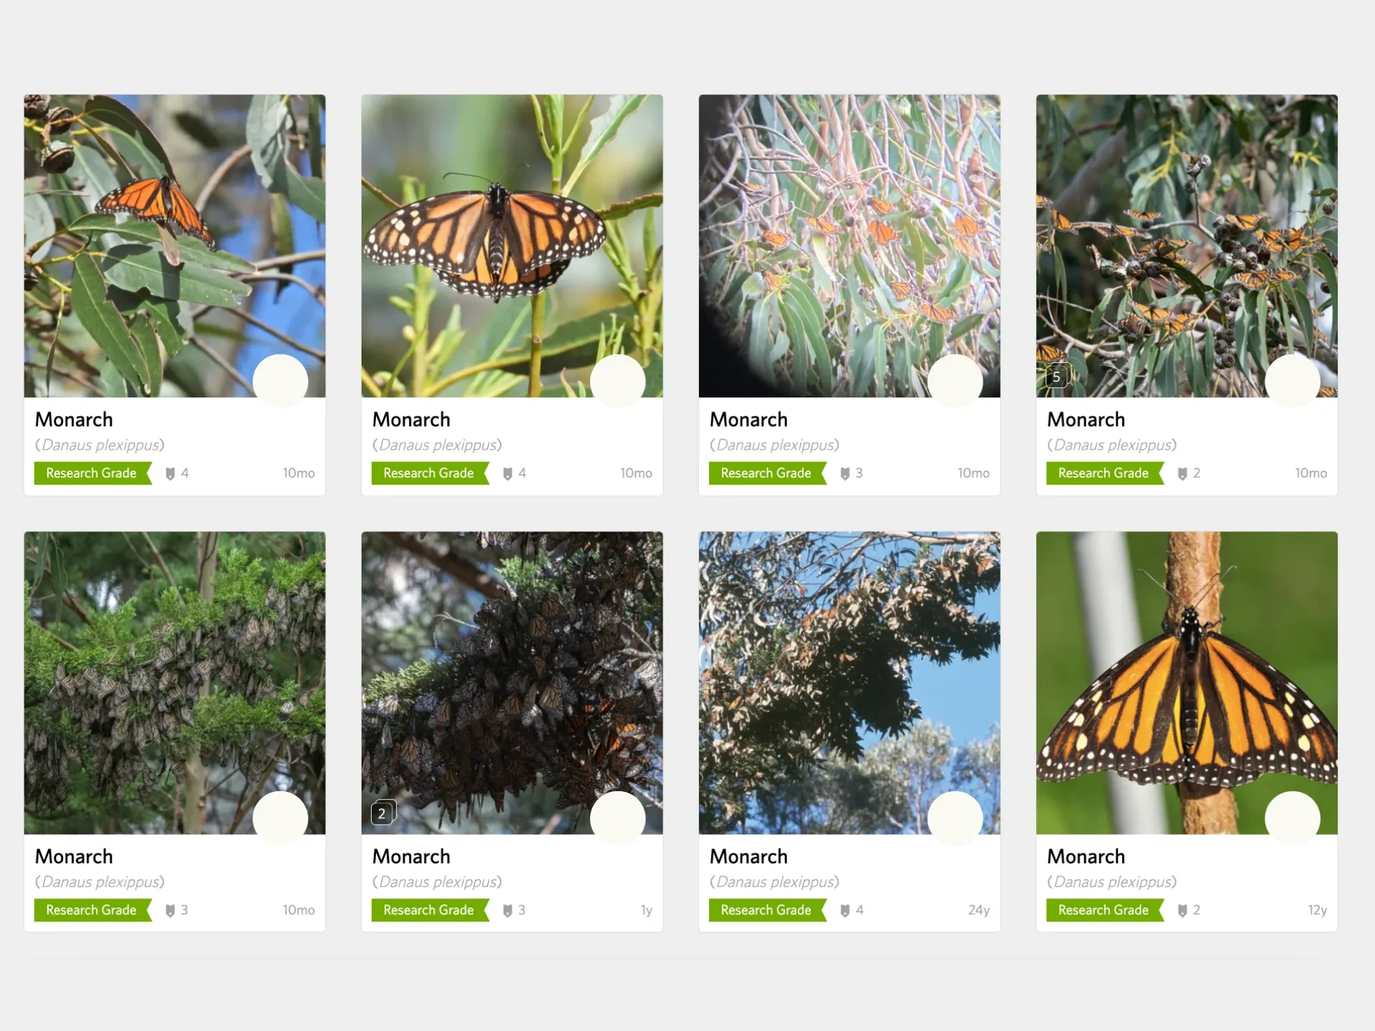Open Monarch title link on the 12y card

(x=1086, y=856)
